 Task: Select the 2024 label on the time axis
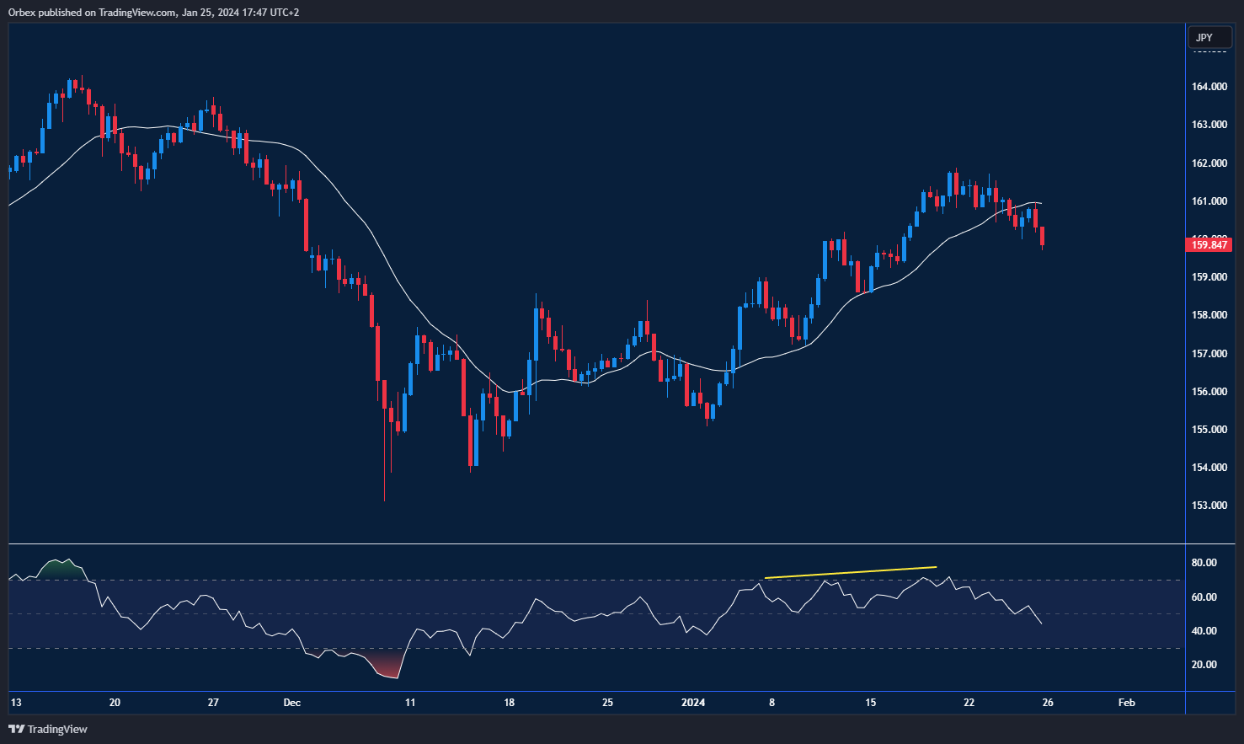pos(694,702)
